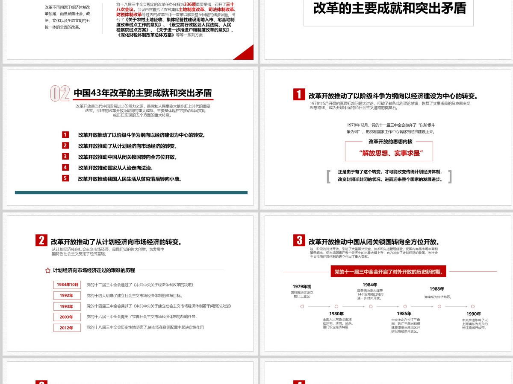Viewport: 513px width, 384px height.
Task: Click the line 党的十四大明确了建立社会主义市场经济体制的改革目标
Action: coord(135,295)
